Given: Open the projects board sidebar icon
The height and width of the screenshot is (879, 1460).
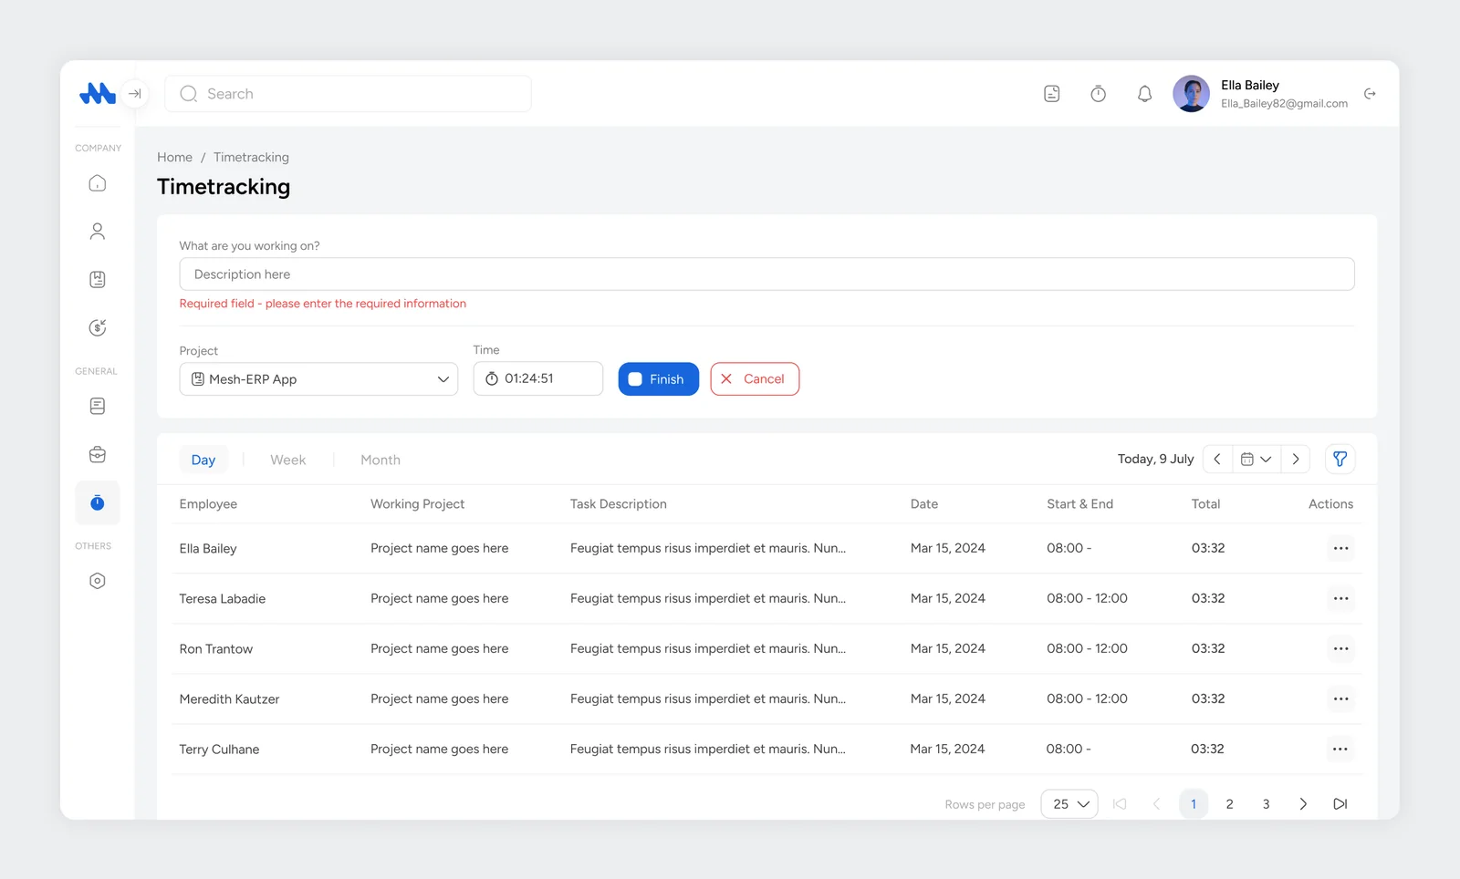Looking at the screenshot, I should coord(98,280).
